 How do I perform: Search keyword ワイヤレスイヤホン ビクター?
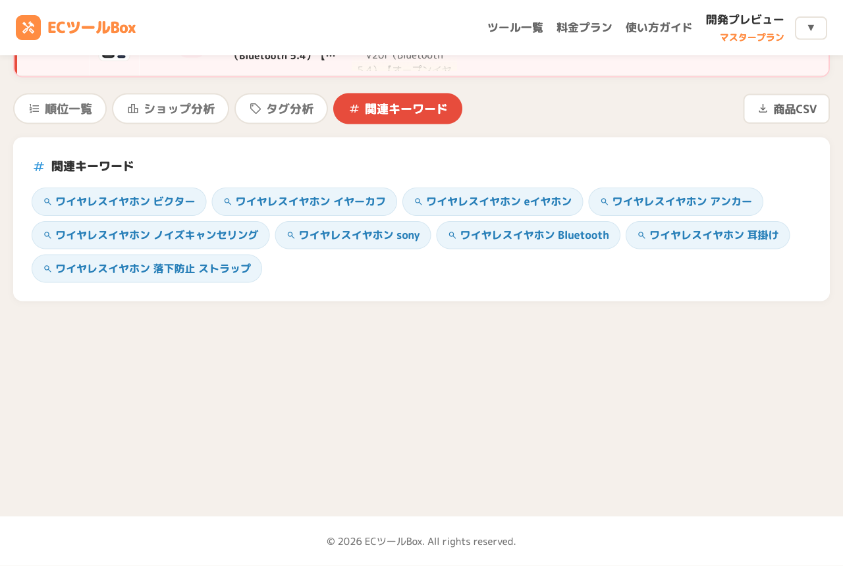point(119,201)
